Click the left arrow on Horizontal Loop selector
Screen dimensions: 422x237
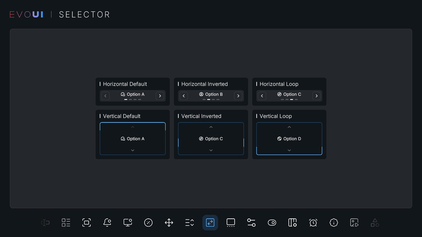[262, 96]
